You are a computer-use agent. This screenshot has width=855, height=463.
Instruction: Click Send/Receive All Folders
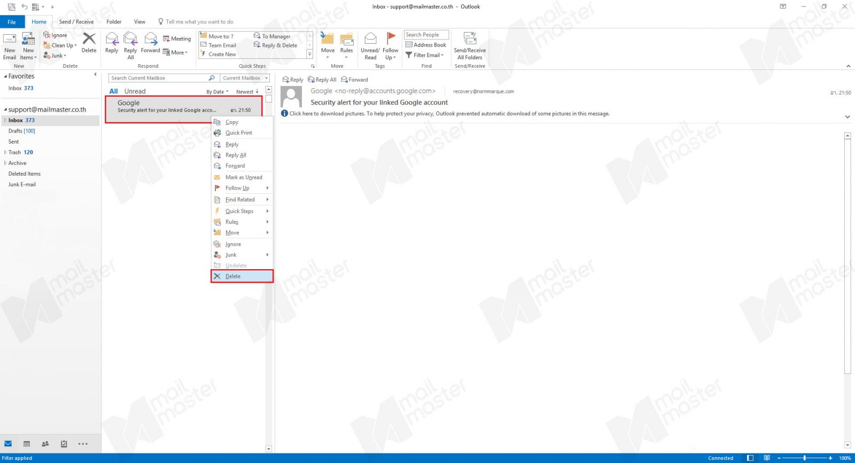tap(470, 46)
